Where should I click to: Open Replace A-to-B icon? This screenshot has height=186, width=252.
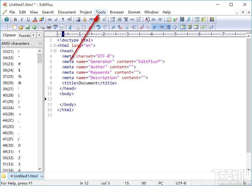pyautogui.click(x=120, y=27)
